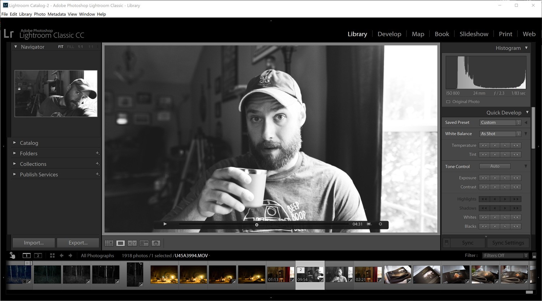This screenshot has width=542, height=301.
Task: Open the Metadata menu
Action: point(56,14)
